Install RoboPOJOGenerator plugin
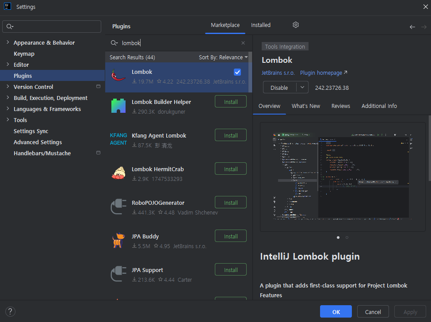This screenshot has height=322, width=431. (x=231, y=203)
